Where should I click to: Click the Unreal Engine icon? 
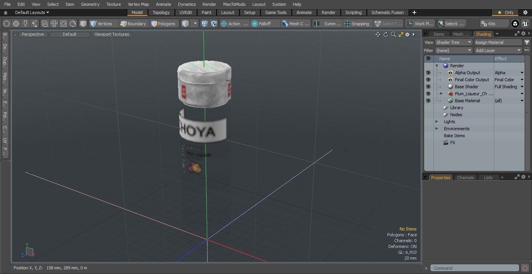525,24
